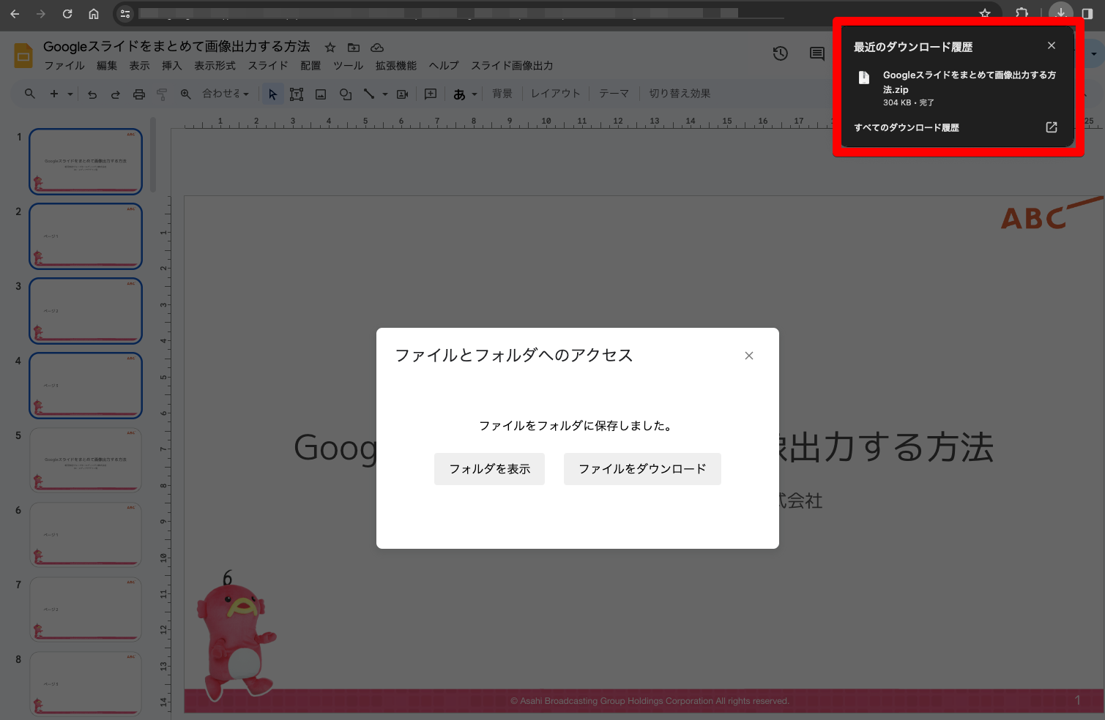Screen dimensions: 1105x720
Task: Click the move to folder icon
Action: [354, 48]
